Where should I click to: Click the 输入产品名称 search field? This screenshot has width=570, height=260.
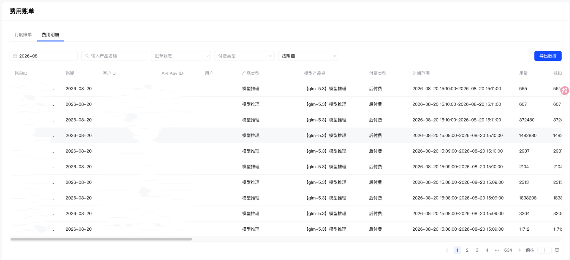pyautogui.click(x=114, y=56)
